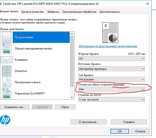Click the Сохранить как... button

(x=15, y=107)
